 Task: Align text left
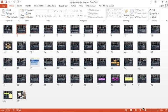[65, 16]
